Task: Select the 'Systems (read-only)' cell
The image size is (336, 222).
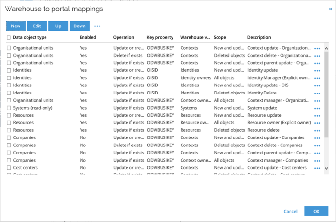Action: pyautogui.click(x=33, y=108)
